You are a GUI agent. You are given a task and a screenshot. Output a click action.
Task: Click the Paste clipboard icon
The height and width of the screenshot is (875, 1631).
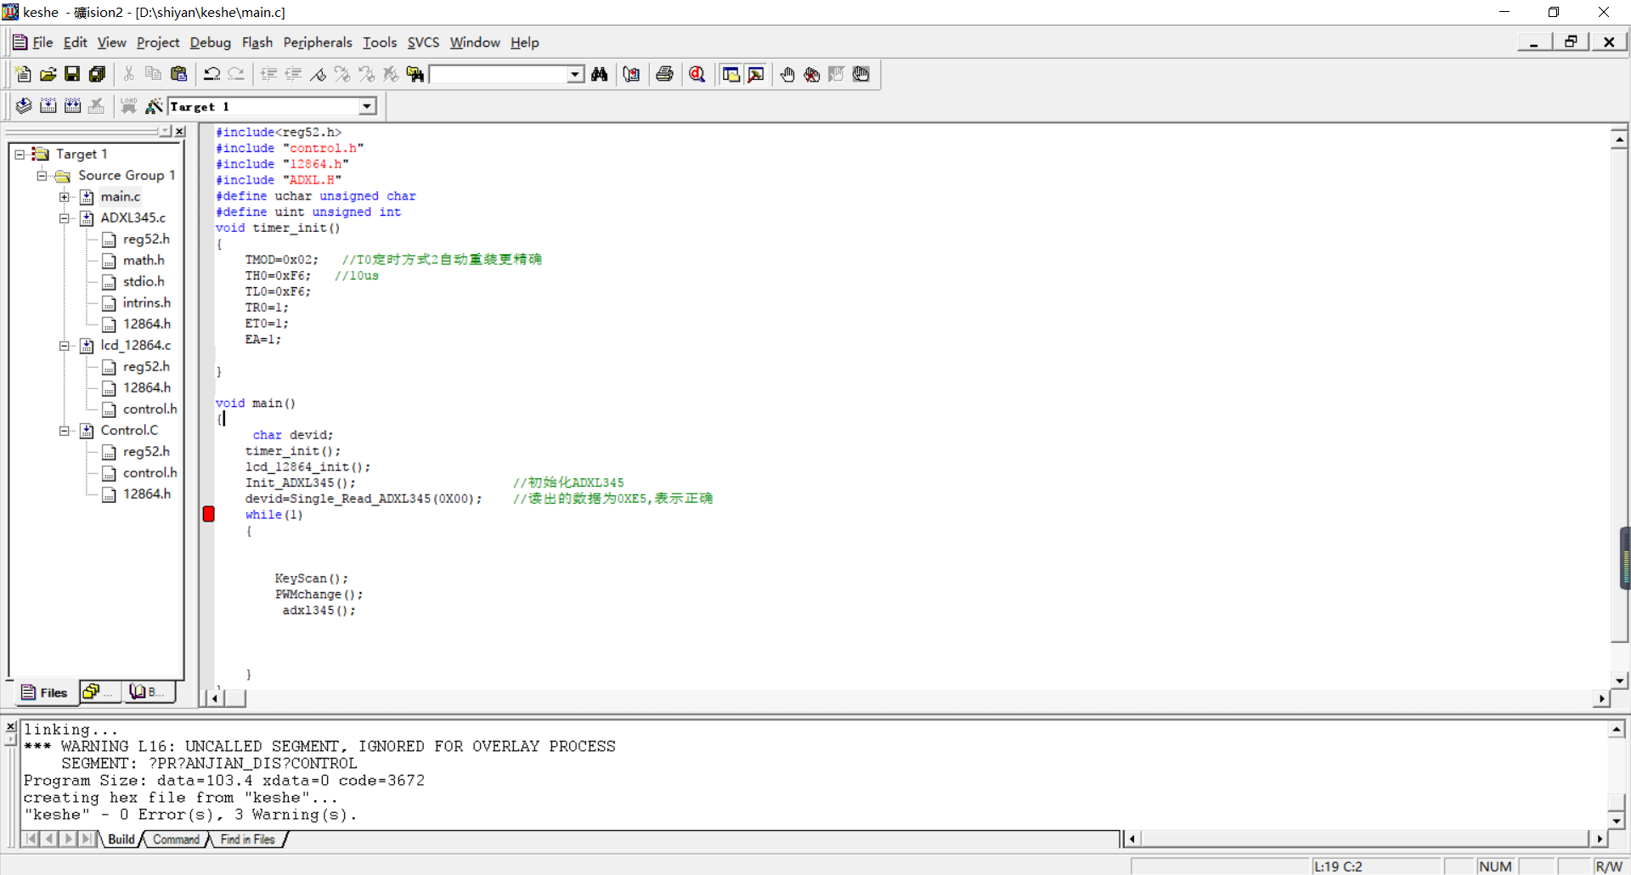pos(178,75)
